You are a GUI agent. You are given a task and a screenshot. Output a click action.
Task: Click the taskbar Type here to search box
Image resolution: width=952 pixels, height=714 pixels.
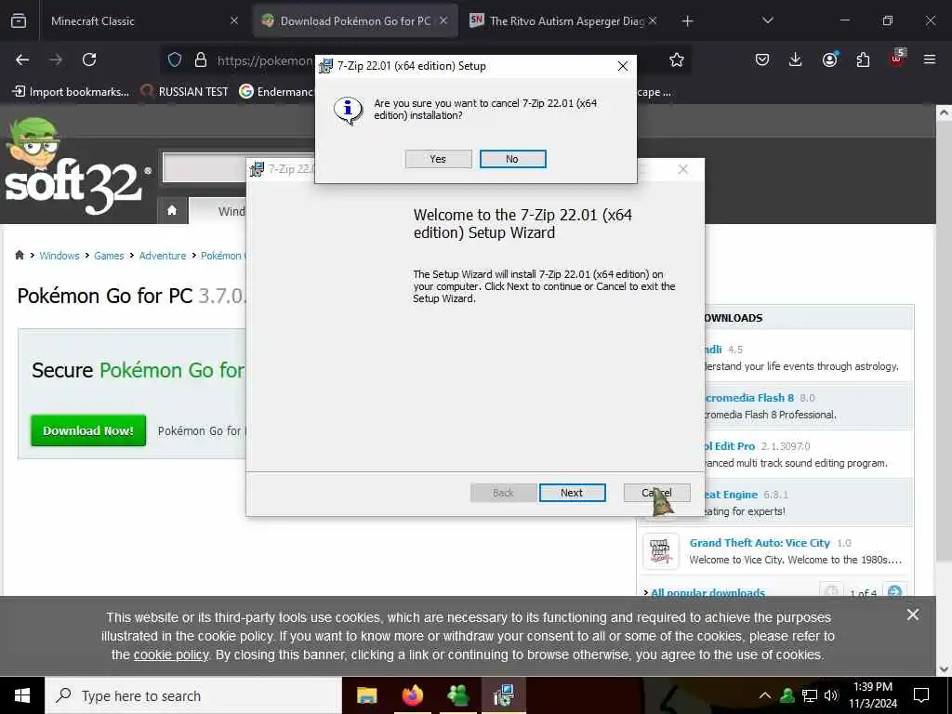click(193, 695)
